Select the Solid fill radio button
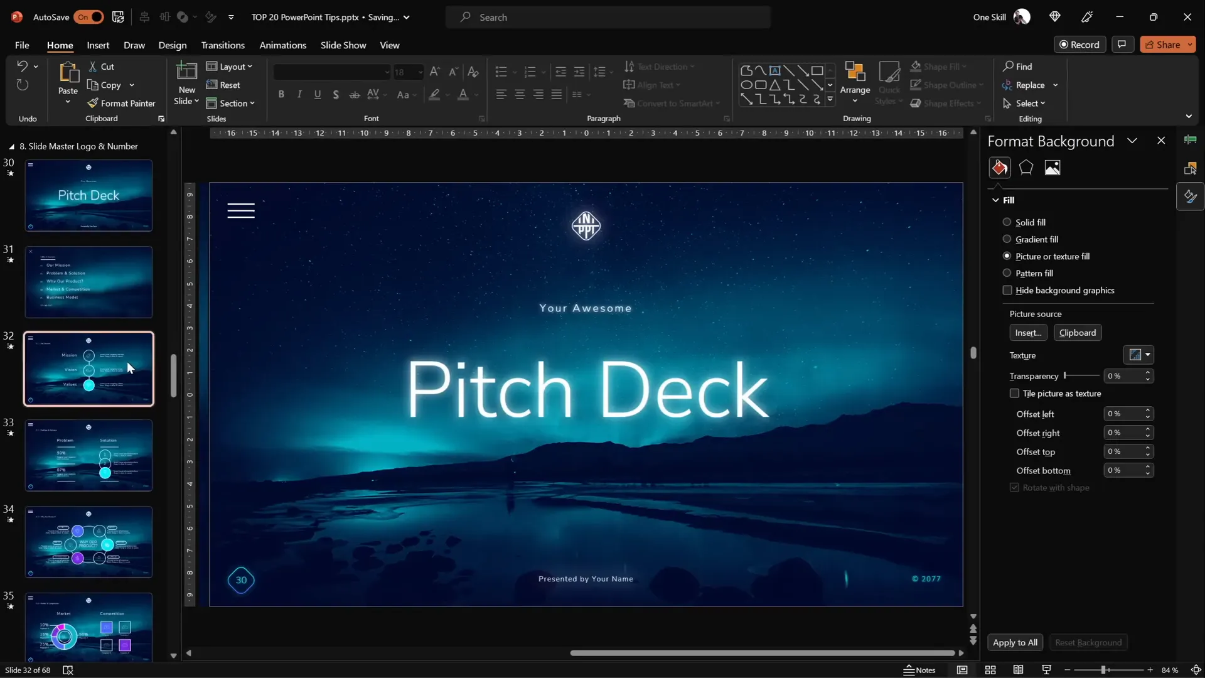 1007,222
